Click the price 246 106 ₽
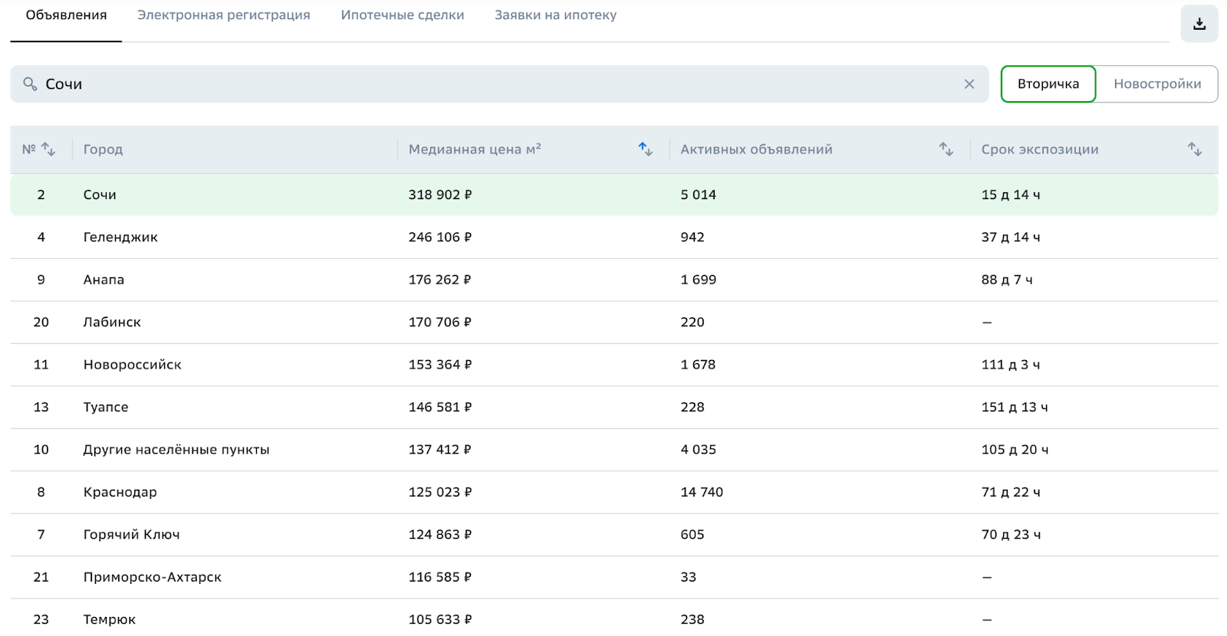Screen dimensions: 1227x636 pos(440,238)
